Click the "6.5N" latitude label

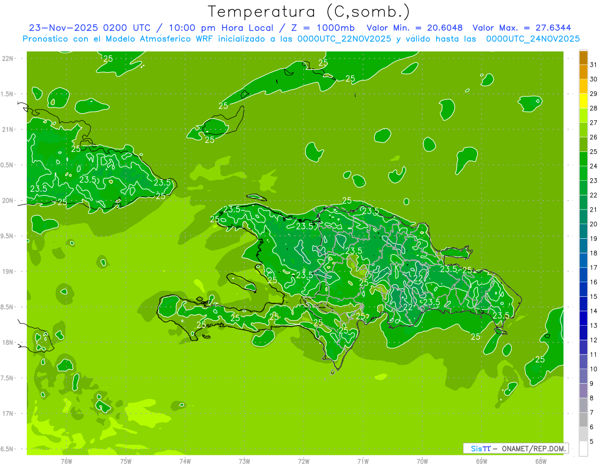[7, 449]
